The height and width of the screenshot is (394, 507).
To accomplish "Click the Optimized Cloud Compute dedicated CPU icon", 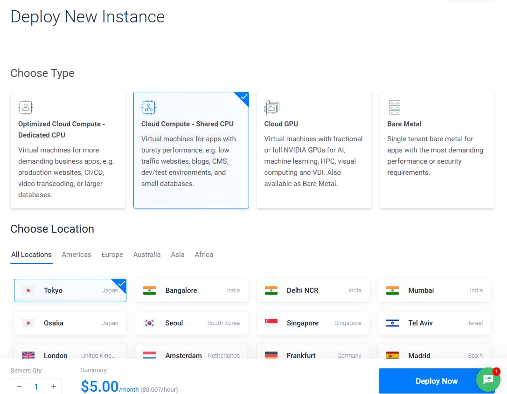I will [x=26, y=107].
